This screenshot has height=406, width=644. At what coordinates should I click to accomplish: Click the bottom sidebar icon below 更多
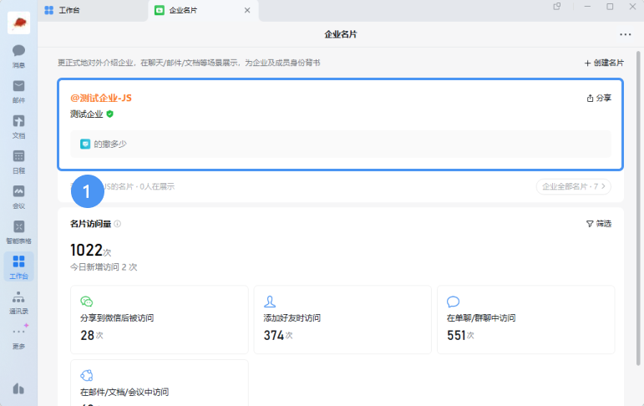point(18,388)
